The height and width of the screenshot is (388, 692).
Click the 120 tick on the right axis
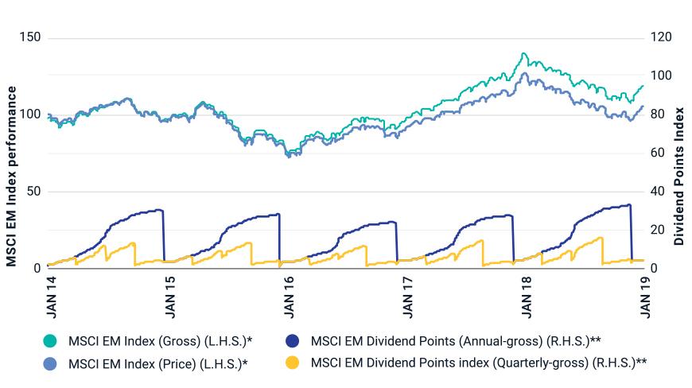pos(663,38)
